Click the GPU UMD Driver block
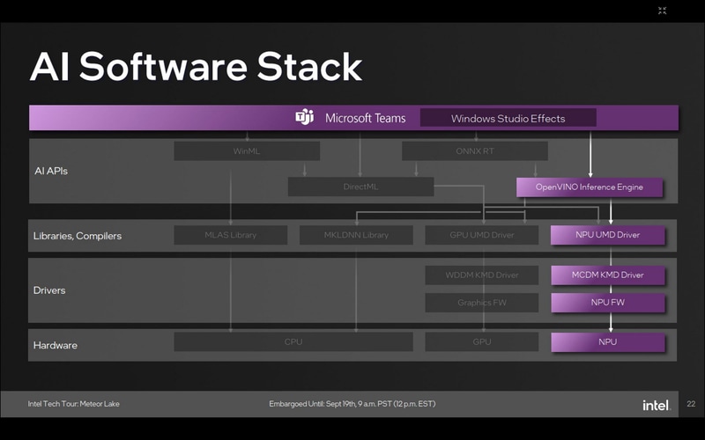Viewport: 705px width, 440px height. pos(481,235)
